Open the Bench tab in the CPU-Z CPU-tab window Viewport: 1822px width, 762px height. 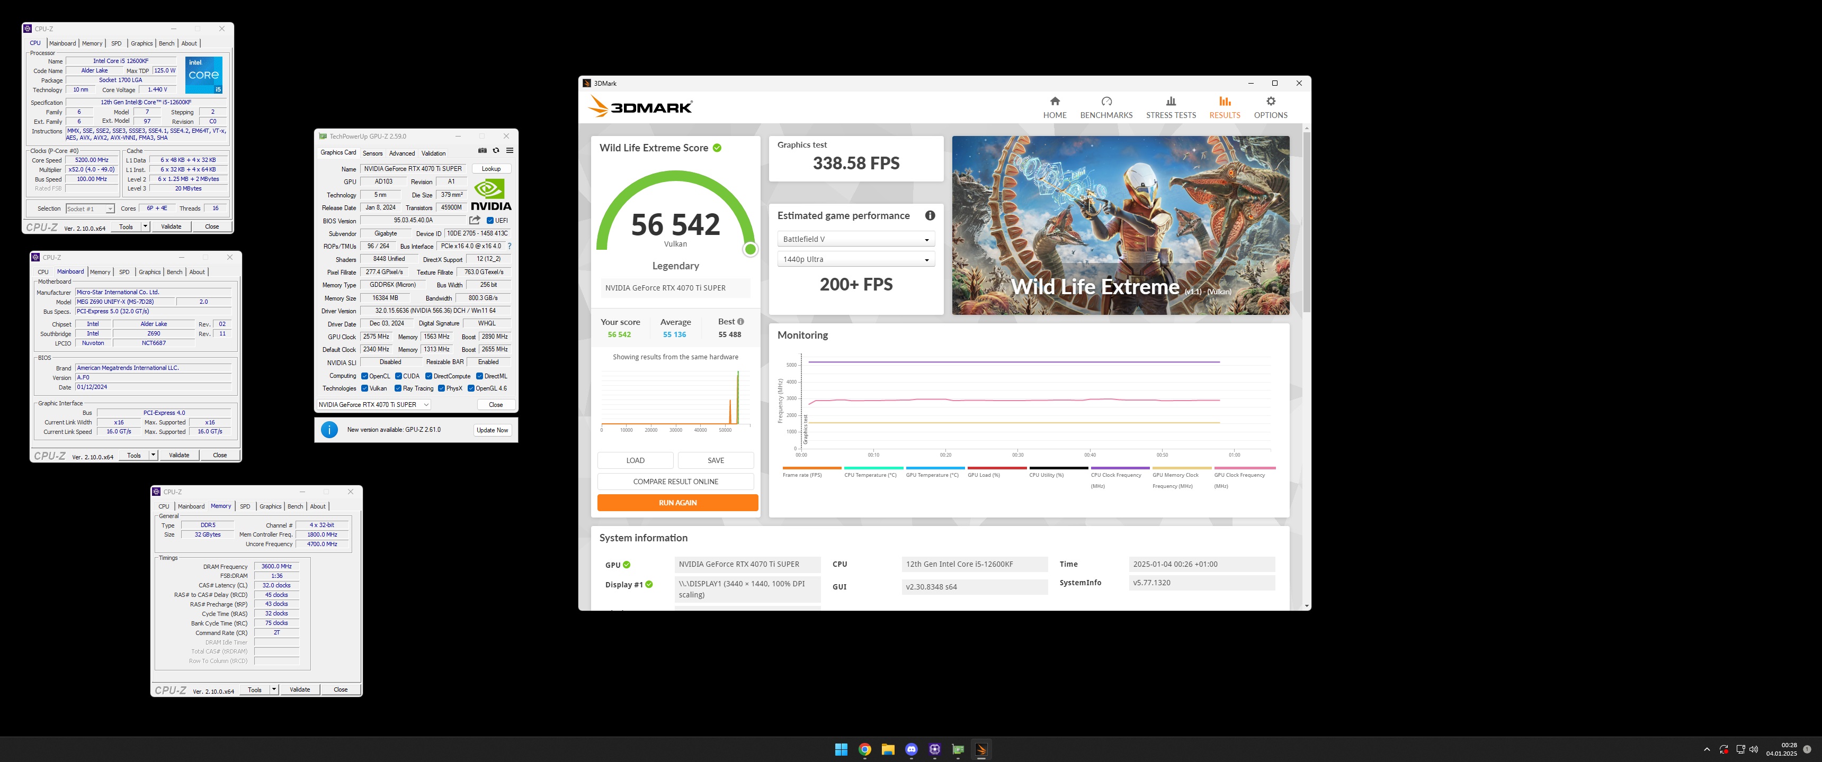167,43
